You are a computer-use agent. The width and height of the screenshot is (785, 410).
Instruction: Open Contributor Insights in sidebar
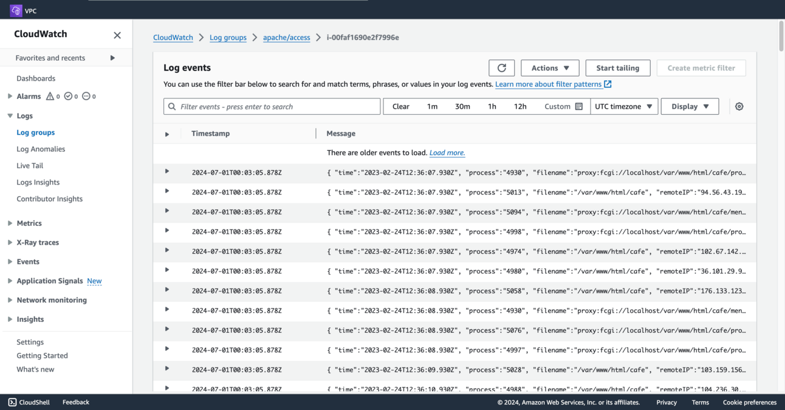[49, 199]
